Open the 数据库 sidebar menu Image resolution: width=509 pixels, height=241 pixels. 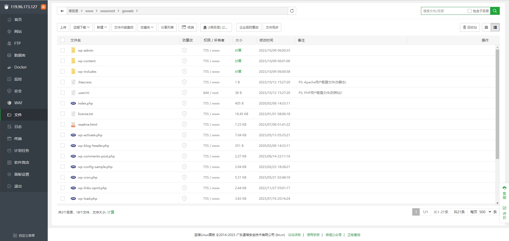[24, 55]
